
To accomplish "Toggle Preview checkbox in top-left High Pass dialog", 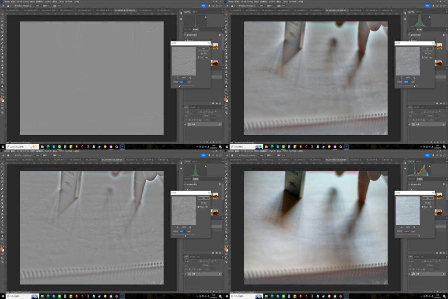I will click(198, 57).
